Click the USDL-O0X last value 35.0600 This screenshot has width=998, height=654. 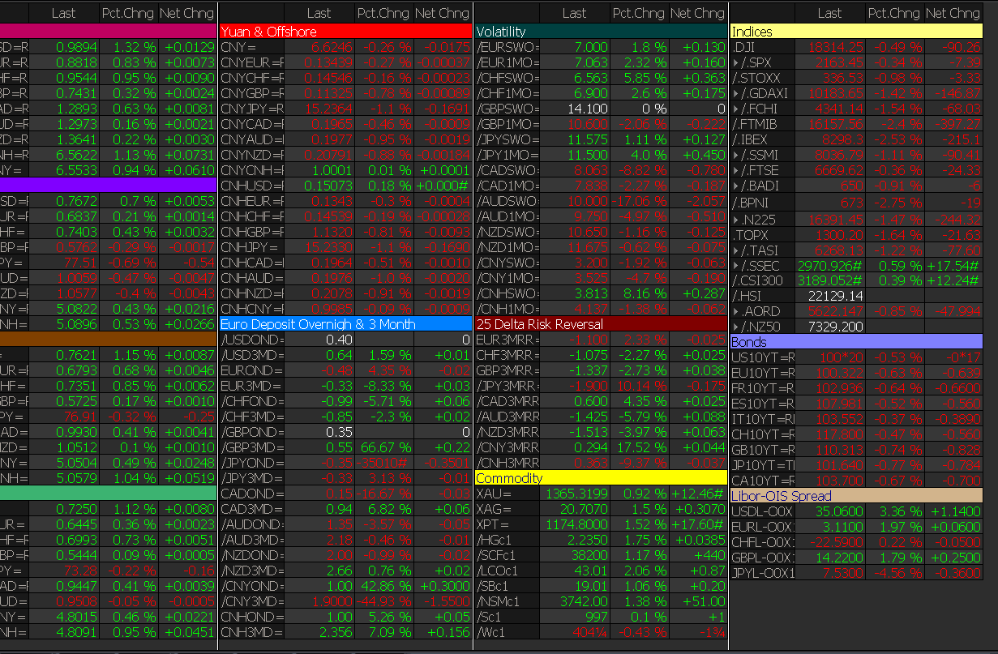[x=838, y=511]
